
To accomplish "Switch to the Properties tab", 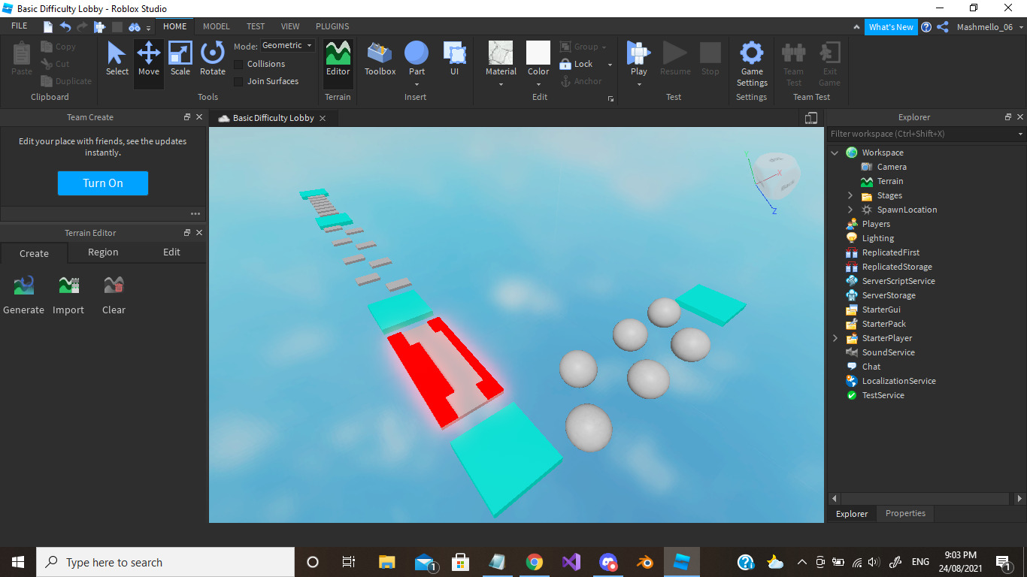I will pyautogui.click(x=905, y=513).
